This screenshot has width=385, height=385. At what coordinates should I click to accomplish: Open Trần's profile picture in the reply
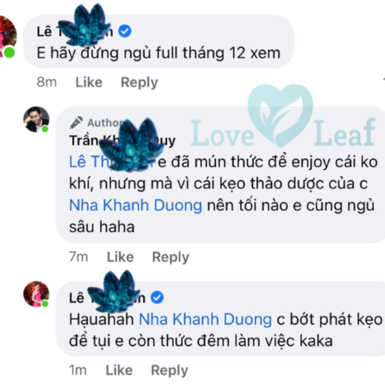(36, 119)
